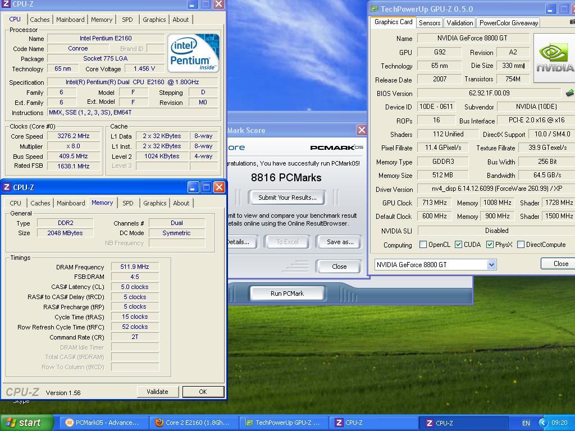Click the Z icon in lower CPU-Z title bar
This screenshot has height=431, width=575.
(7, 187)
